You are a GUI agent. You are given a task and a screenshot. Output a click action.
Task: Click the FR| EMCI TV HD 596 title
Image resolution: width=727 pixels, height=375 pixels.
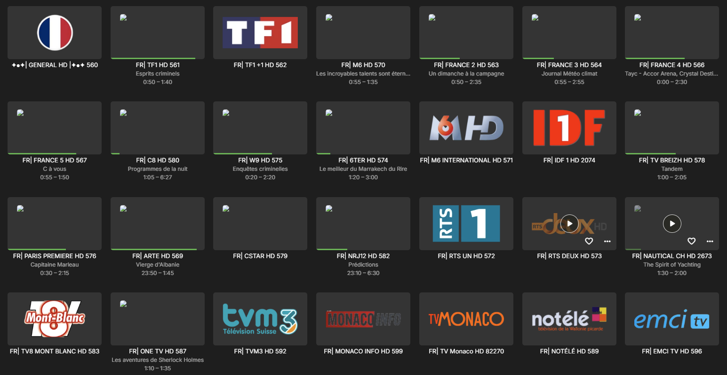pos(672,351)
